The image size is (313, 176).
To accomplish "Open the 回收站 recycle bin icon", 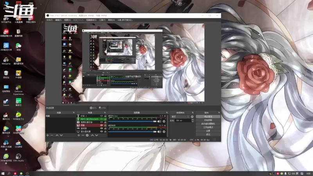I will pos(6,74).
